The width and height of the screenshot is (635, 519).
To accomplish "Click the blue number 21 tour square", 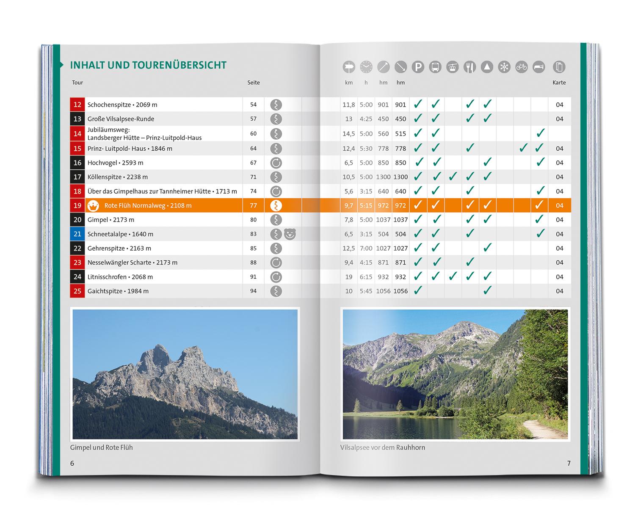I will click(x=77, y=234).
